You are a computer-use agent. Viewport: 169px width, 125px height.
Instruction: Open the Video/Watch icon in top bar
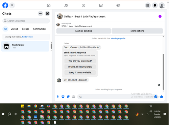point(83,5)
